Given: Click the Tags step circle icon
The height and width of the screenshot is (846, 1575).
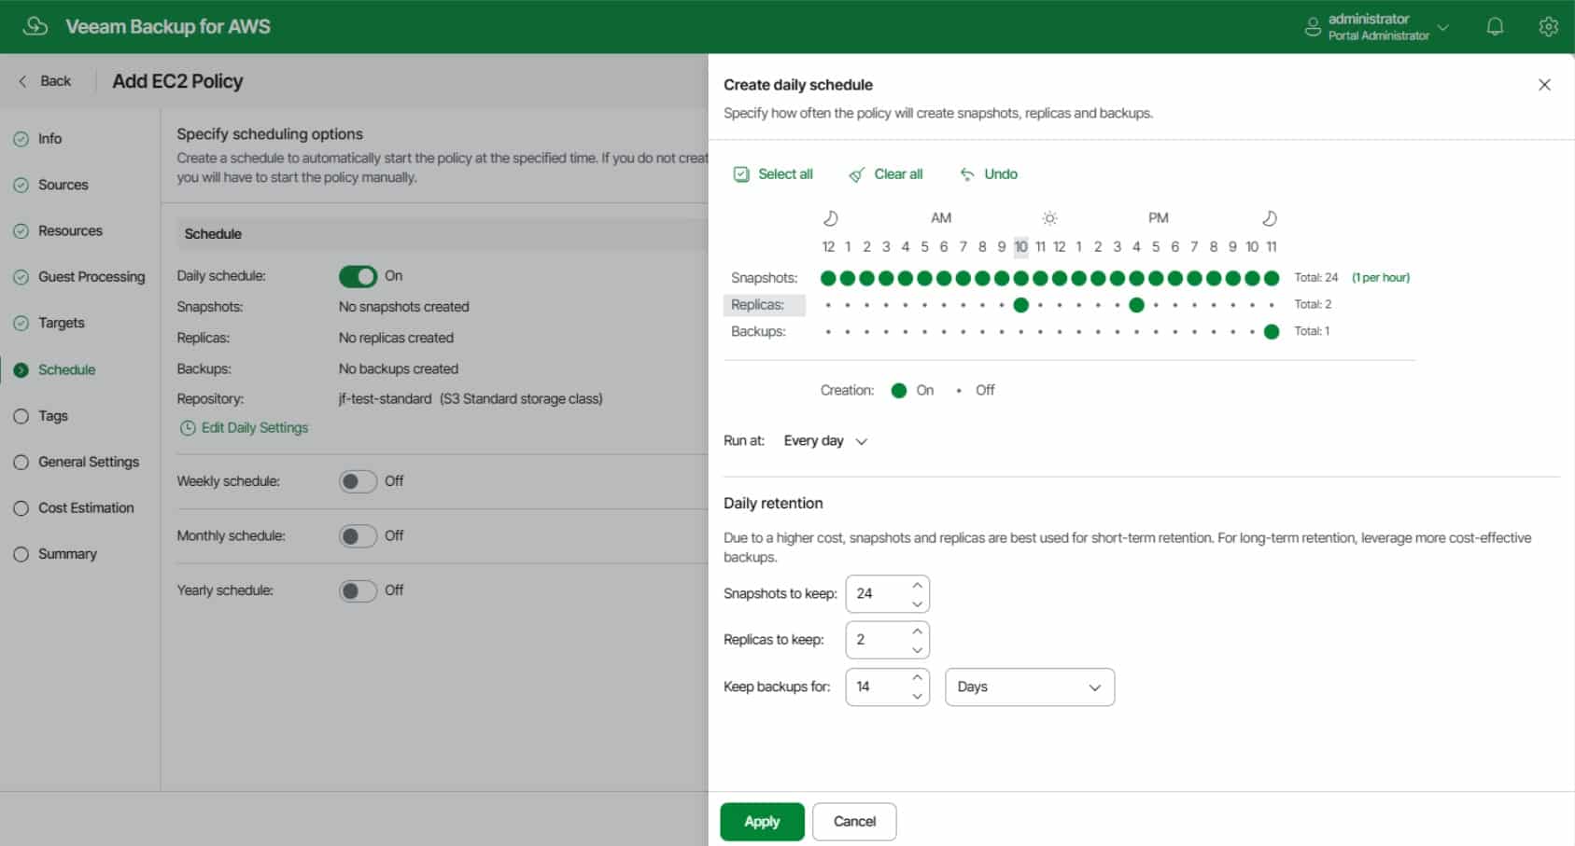Looking at the screenshot, I should (21, 416).
